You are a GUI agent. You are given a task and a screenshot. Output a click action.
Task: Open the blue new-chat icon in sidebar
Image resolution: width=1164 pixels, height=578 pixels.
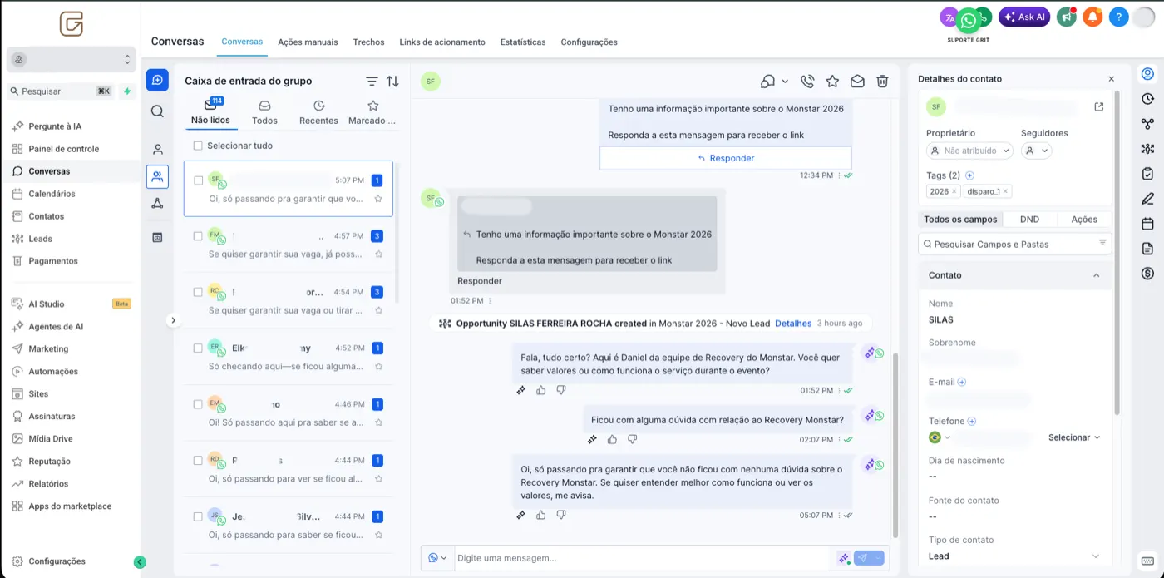tap(157, 80)
